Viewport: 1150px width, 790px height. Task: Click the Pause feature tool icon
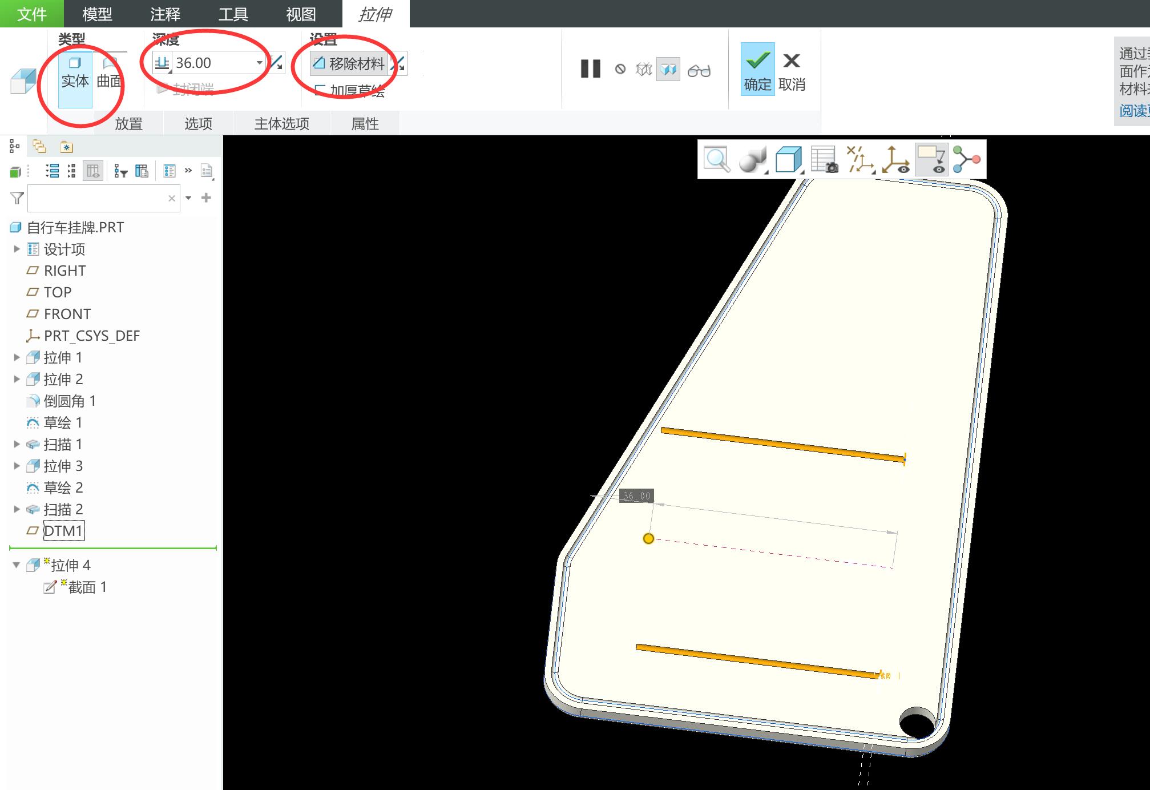[x=590, y=69]
